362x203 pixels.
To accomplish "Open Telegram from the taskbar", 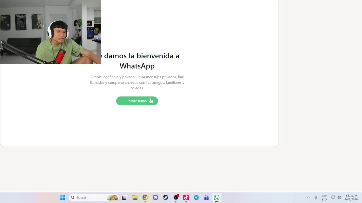I will 196,198.
